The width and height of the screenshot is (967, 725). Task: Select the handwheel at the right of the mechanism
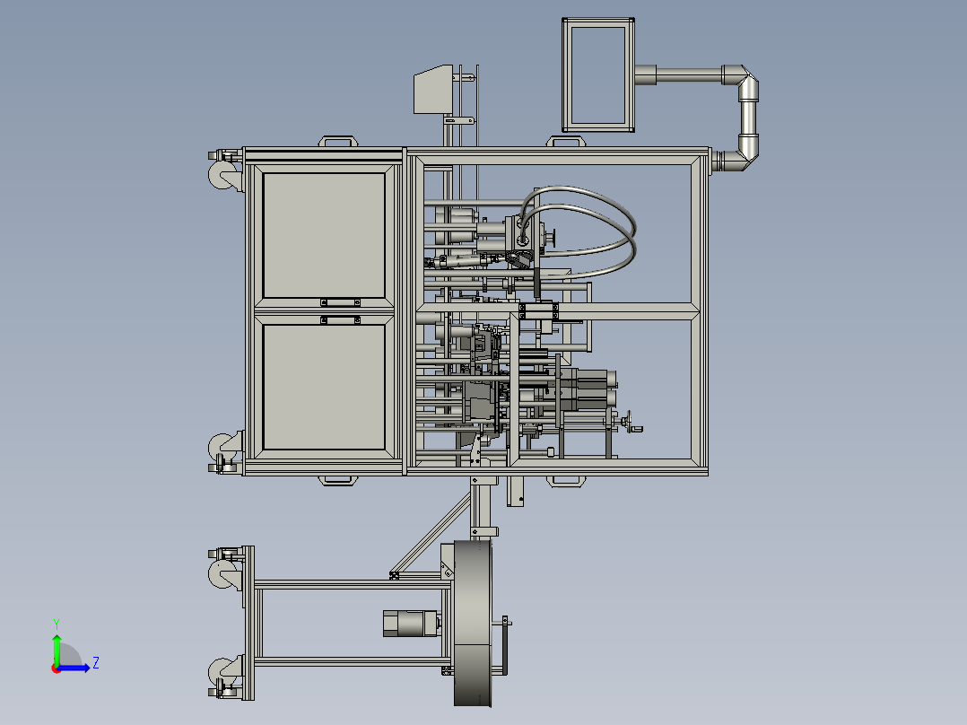click(629, 422)
